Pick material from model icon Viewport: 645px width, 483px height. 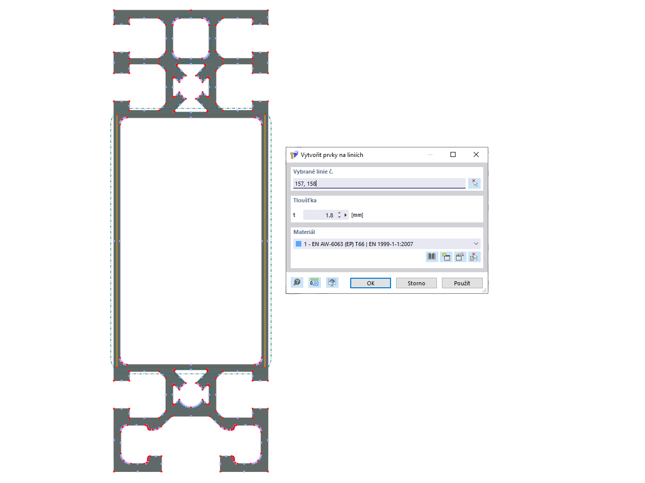click(x=474, y=257)
